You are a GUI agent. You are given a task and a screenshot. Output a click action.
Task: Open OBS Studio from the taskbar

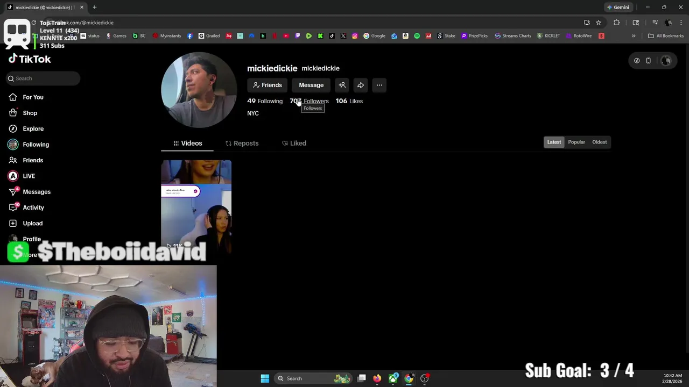coord(424,378)
